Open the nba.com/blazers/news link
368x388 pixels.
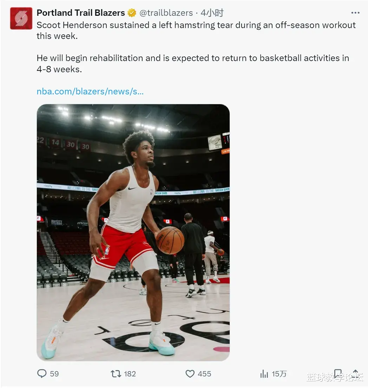(x=90, y=91)
